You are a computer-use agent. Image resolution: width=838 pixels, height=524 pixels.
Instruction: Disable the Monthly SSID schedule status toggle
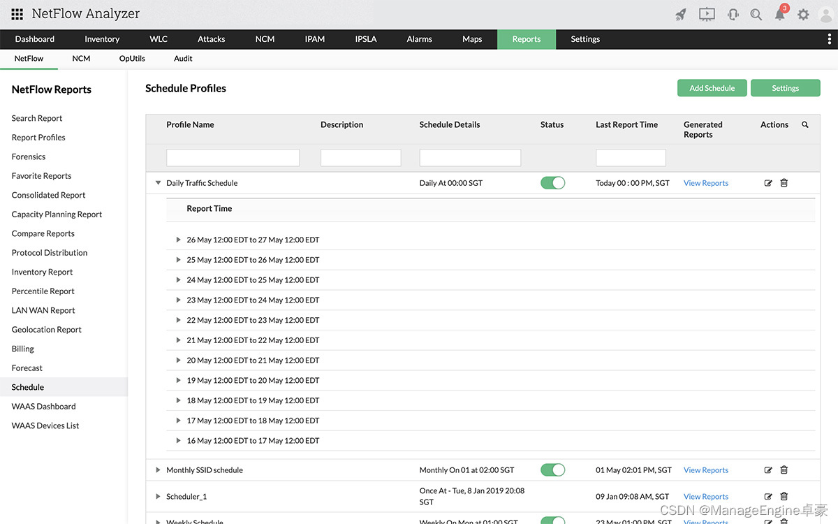pos(552,470)
